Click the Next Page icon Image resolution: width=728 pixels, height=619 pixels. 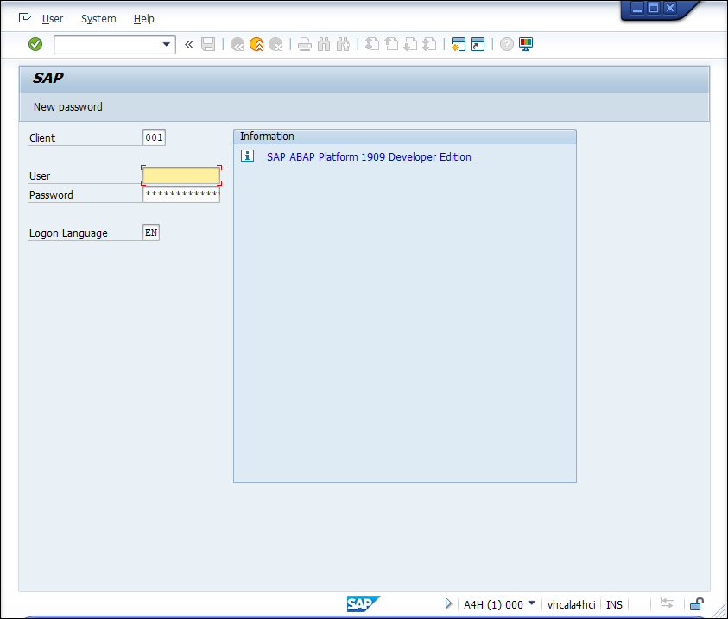(x=410, y=44)
